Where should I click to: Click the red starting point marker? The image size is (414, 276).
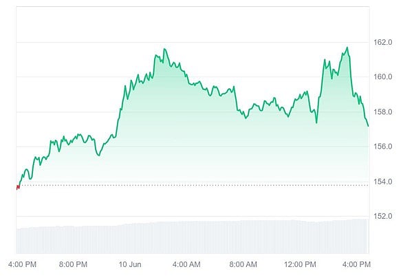point(18,186)
